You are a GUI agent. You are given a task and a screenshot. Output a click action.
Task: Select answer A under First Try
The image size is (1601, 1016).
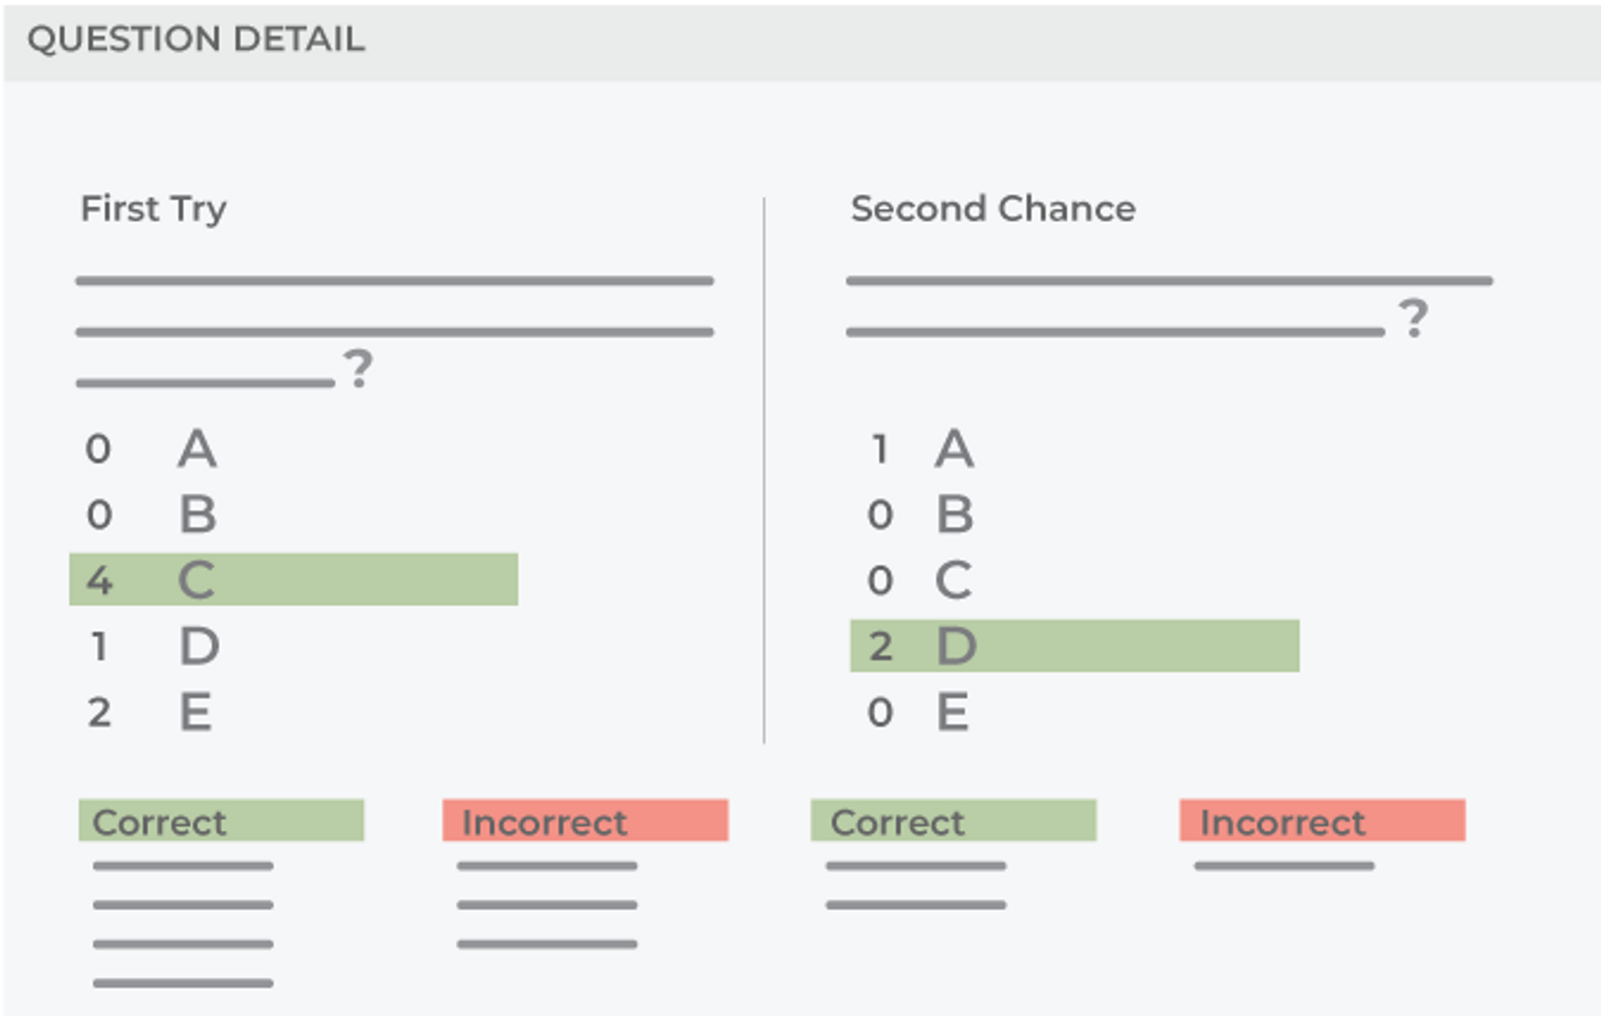tap(196, 449)
